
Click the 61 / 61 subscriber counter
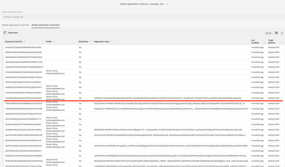pyautogui.click(x=268, y=33)
